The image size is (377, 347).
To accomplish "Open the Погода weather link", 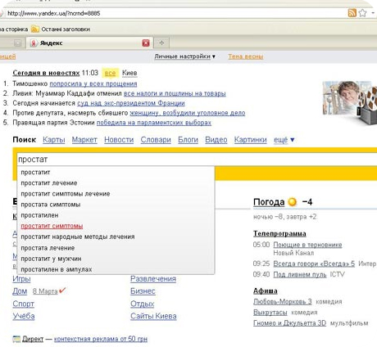I will pos(269,202).
